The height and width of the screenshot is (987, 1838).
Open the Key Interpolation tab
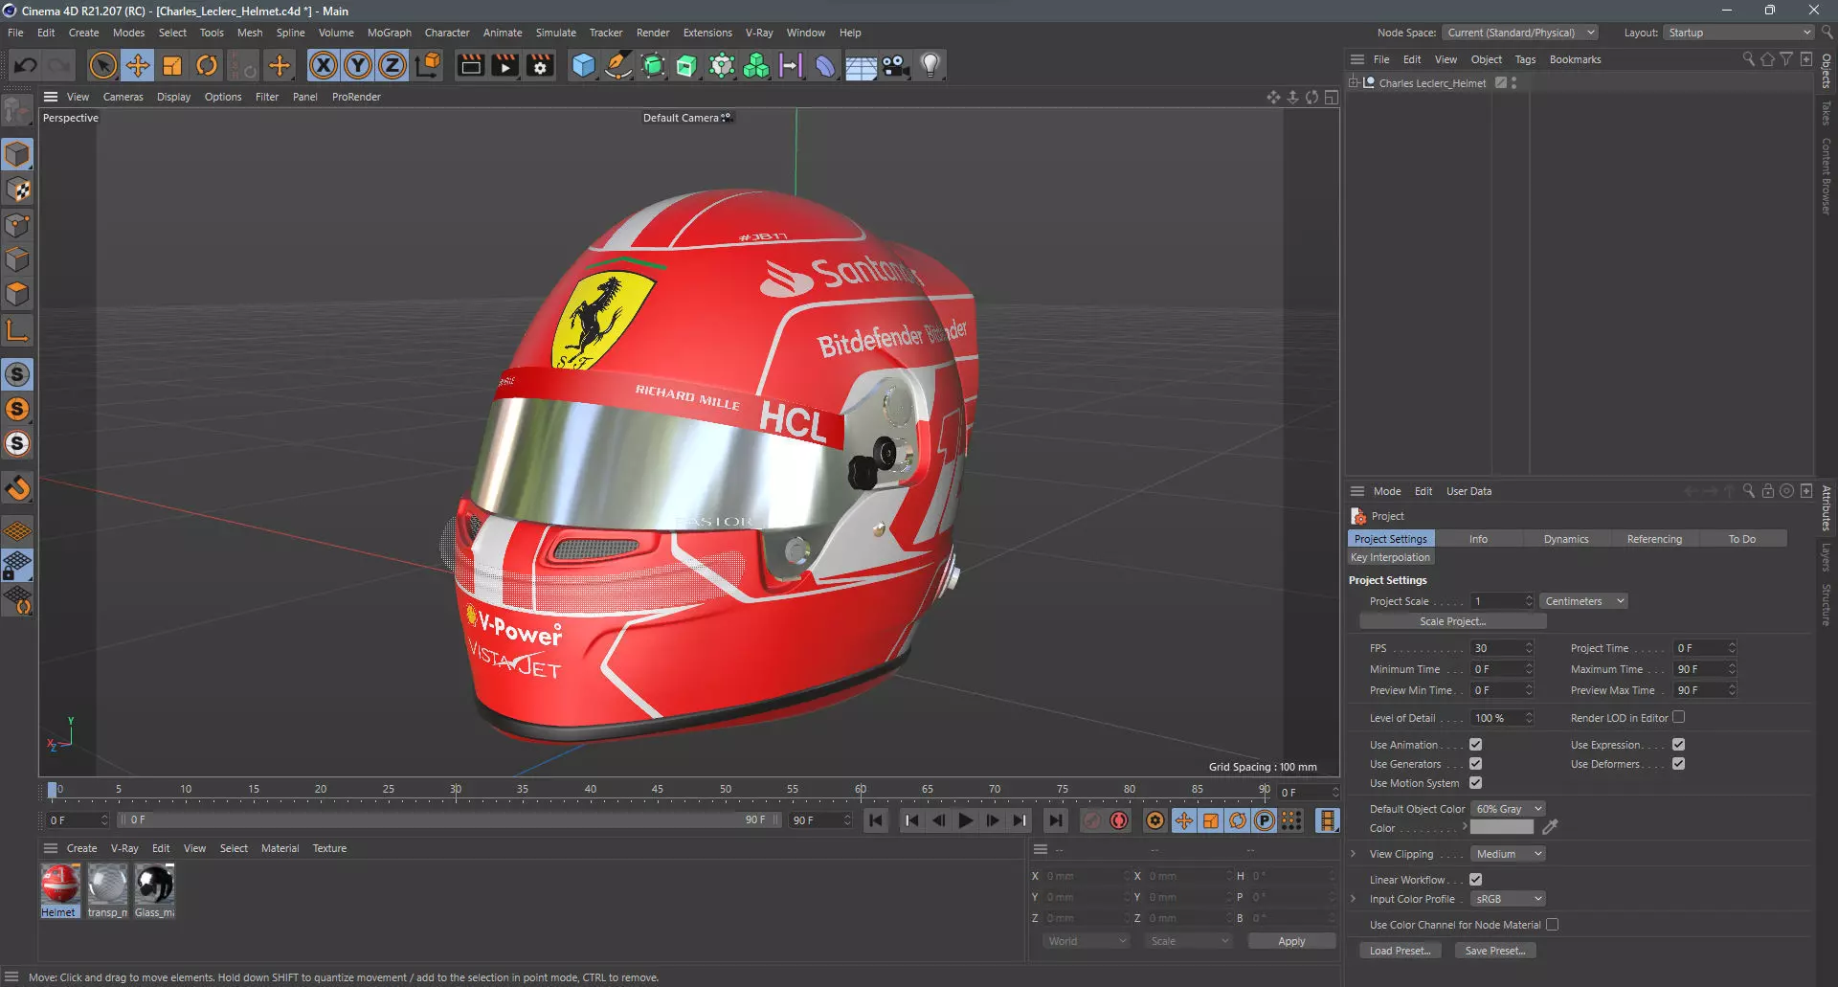pyautogui.click(x=1390, y=557)
